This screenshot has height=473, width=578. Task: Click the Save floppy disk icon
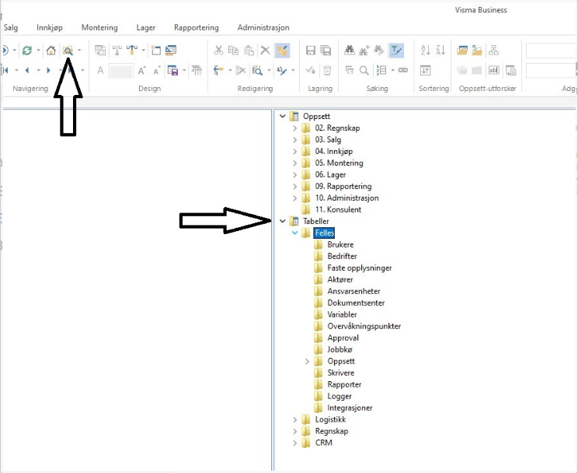(311, 51)
